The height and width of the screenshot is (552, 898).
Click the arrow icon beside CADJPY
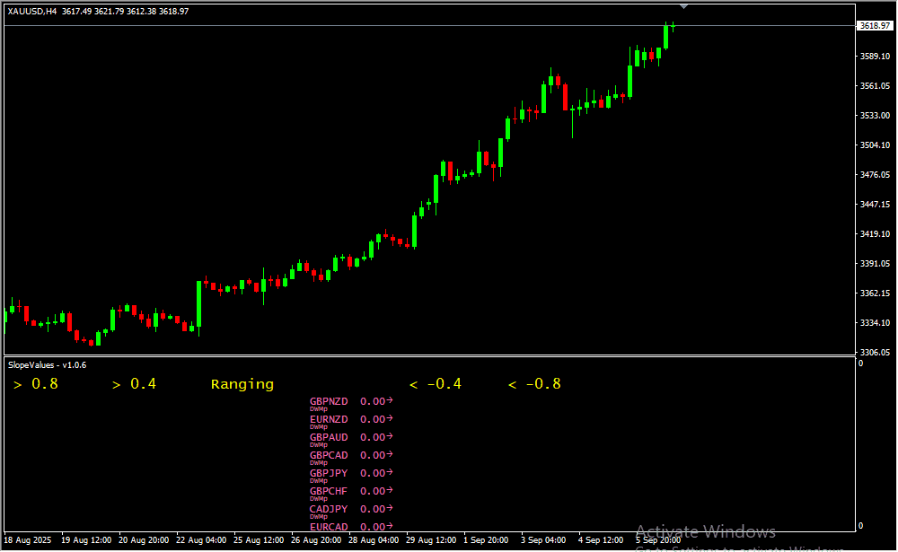click(390, 509)
